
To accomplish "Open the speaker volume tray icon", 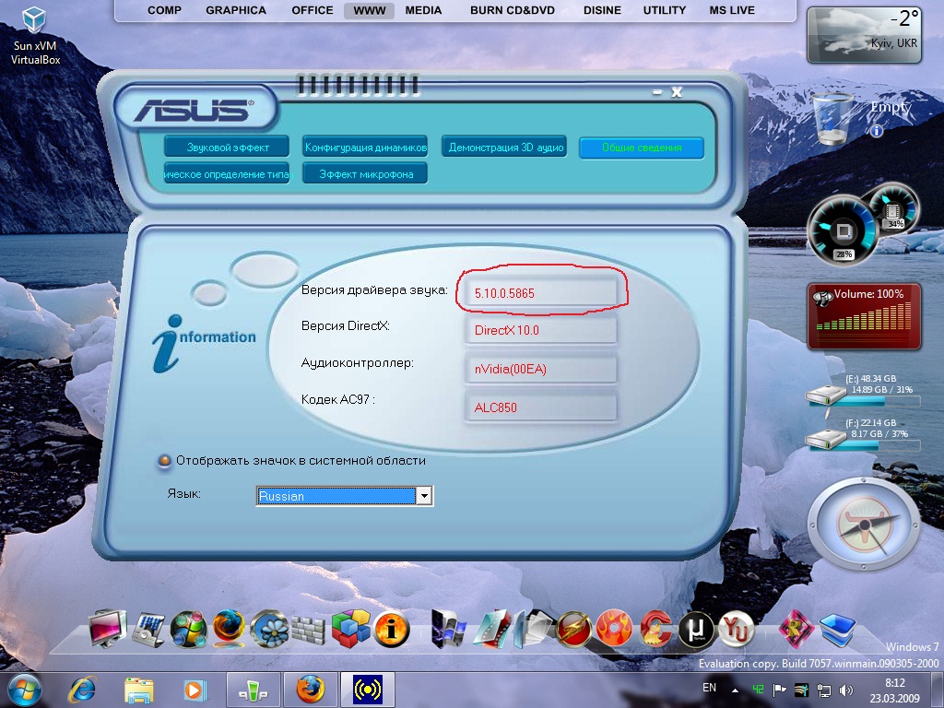I will (x=846, y=690).
